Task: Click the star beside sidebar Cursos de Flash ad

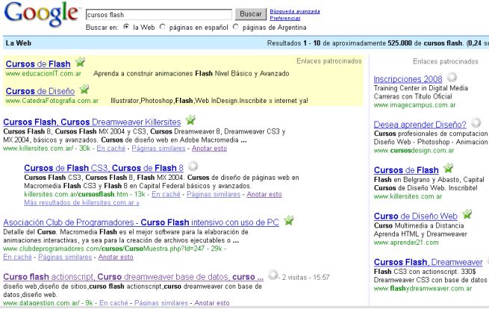Action: (449, 168)
